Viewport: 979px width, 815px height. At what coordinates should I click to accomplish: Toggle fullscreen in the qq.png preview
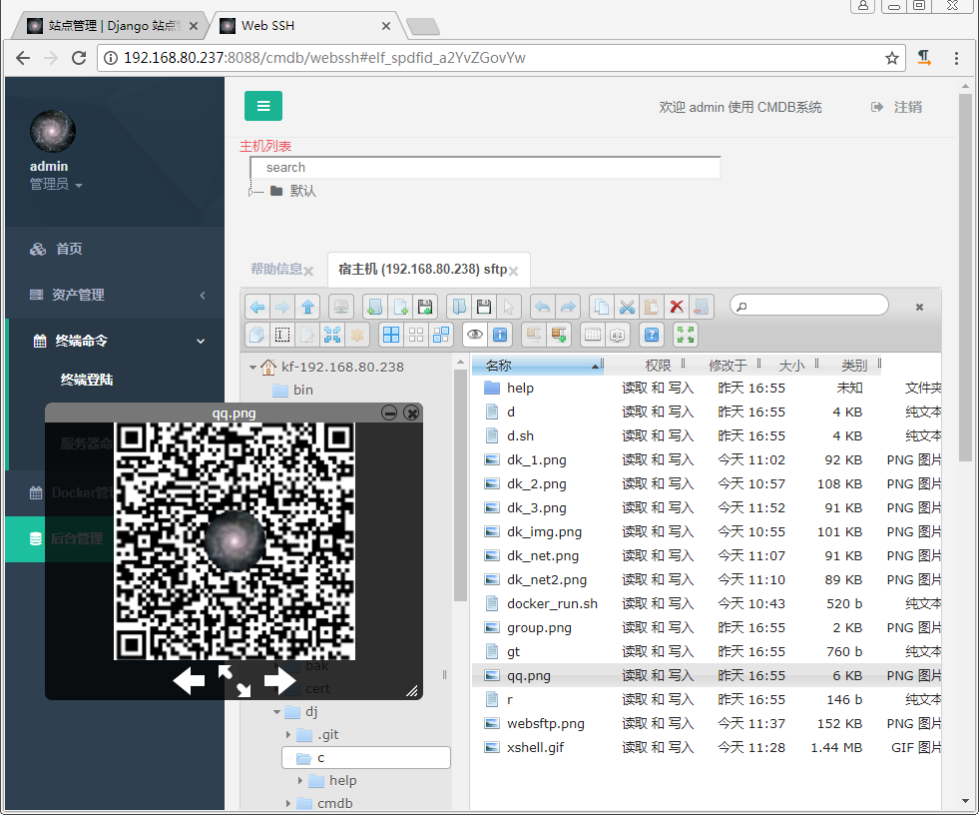[x=235, y=680]
